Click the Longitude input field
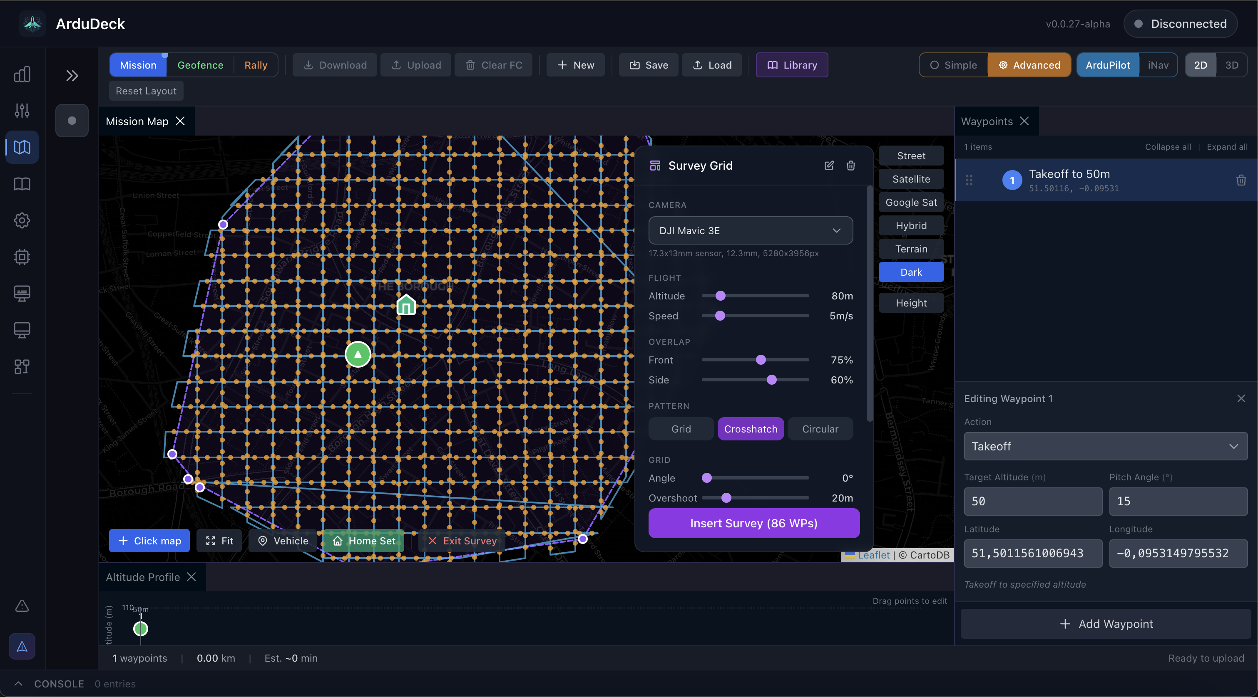 click(1178, 553)
